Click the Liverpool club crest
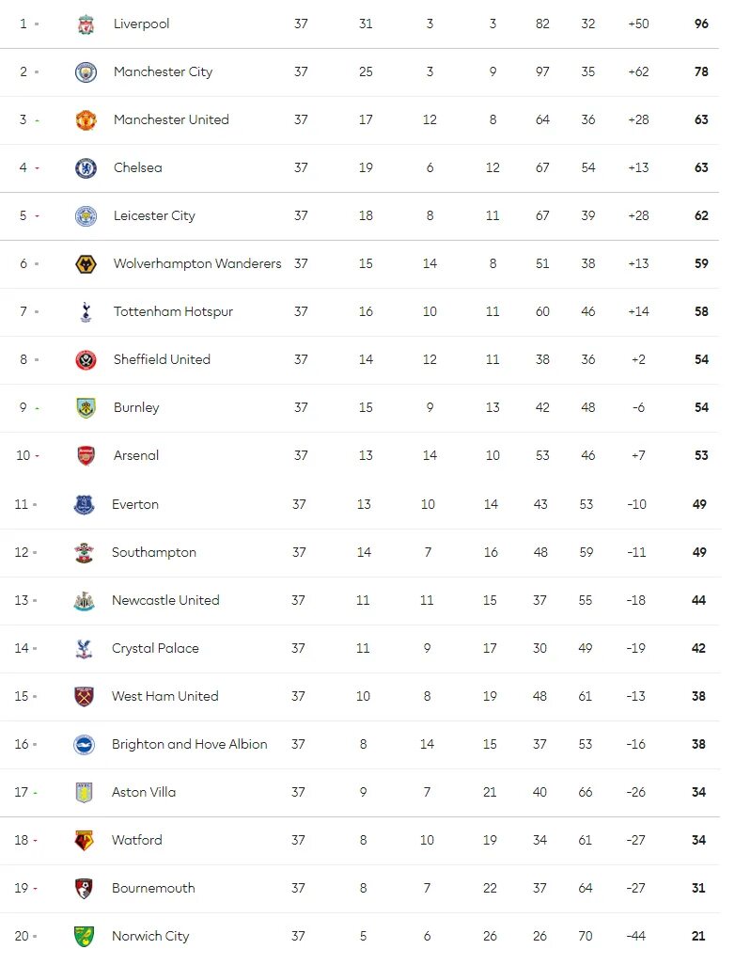 point(86,24)
